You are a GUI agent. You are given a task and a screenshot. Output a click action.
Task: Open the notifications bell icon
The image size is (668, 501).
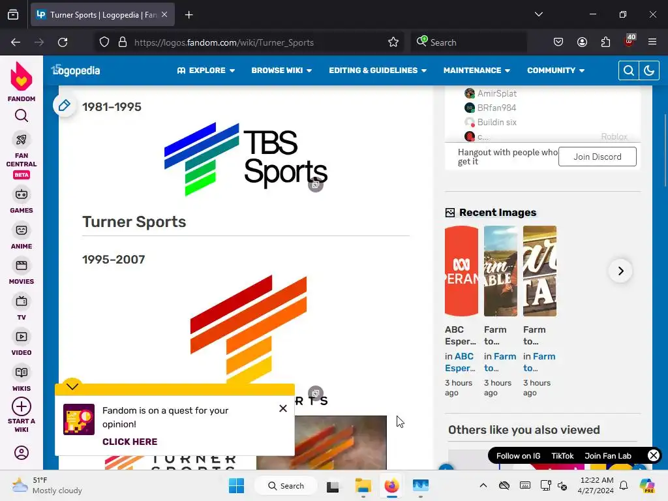[x=624, y=485]
